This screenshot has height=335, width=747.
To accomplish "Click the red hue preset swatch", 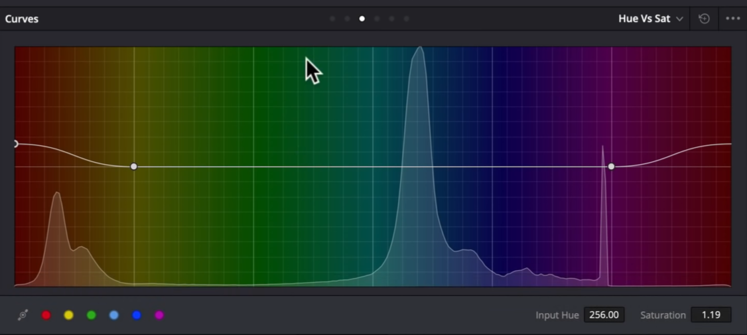I will 46,315.
